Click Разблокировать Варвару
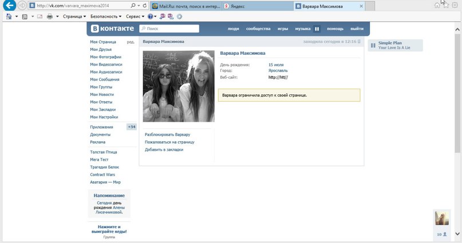Image resolution: width=462 pixels, height=243 pixels. (x=167, y=134)
